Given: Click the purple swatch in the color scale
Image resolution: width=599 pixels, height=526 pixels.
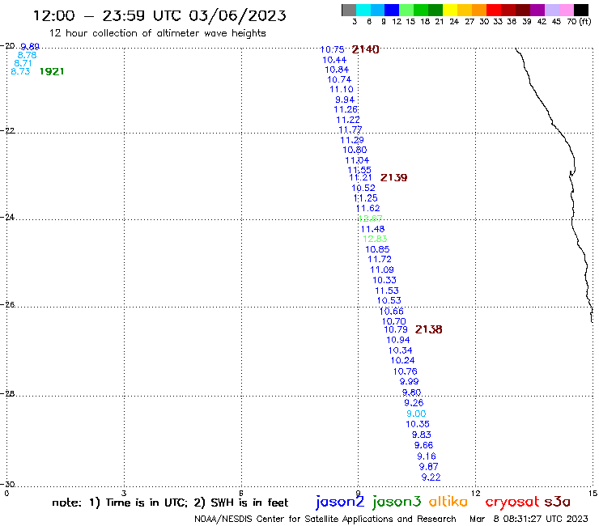Looking at the screenshot, I should pos(537,10).
